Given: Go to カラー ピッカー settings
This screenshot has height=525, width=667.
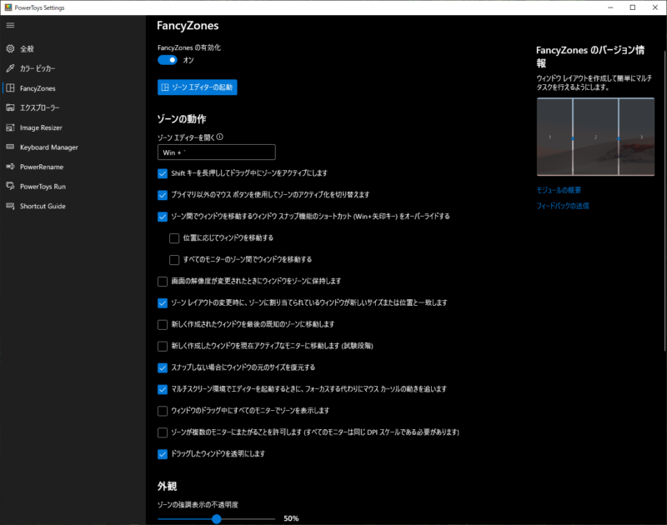Looking at the screenshot, I should tap(73, 68).
